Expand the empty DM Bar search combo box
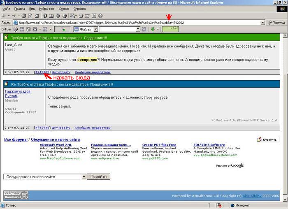Viewport: 288px width, 209px height. pos(138,29)
